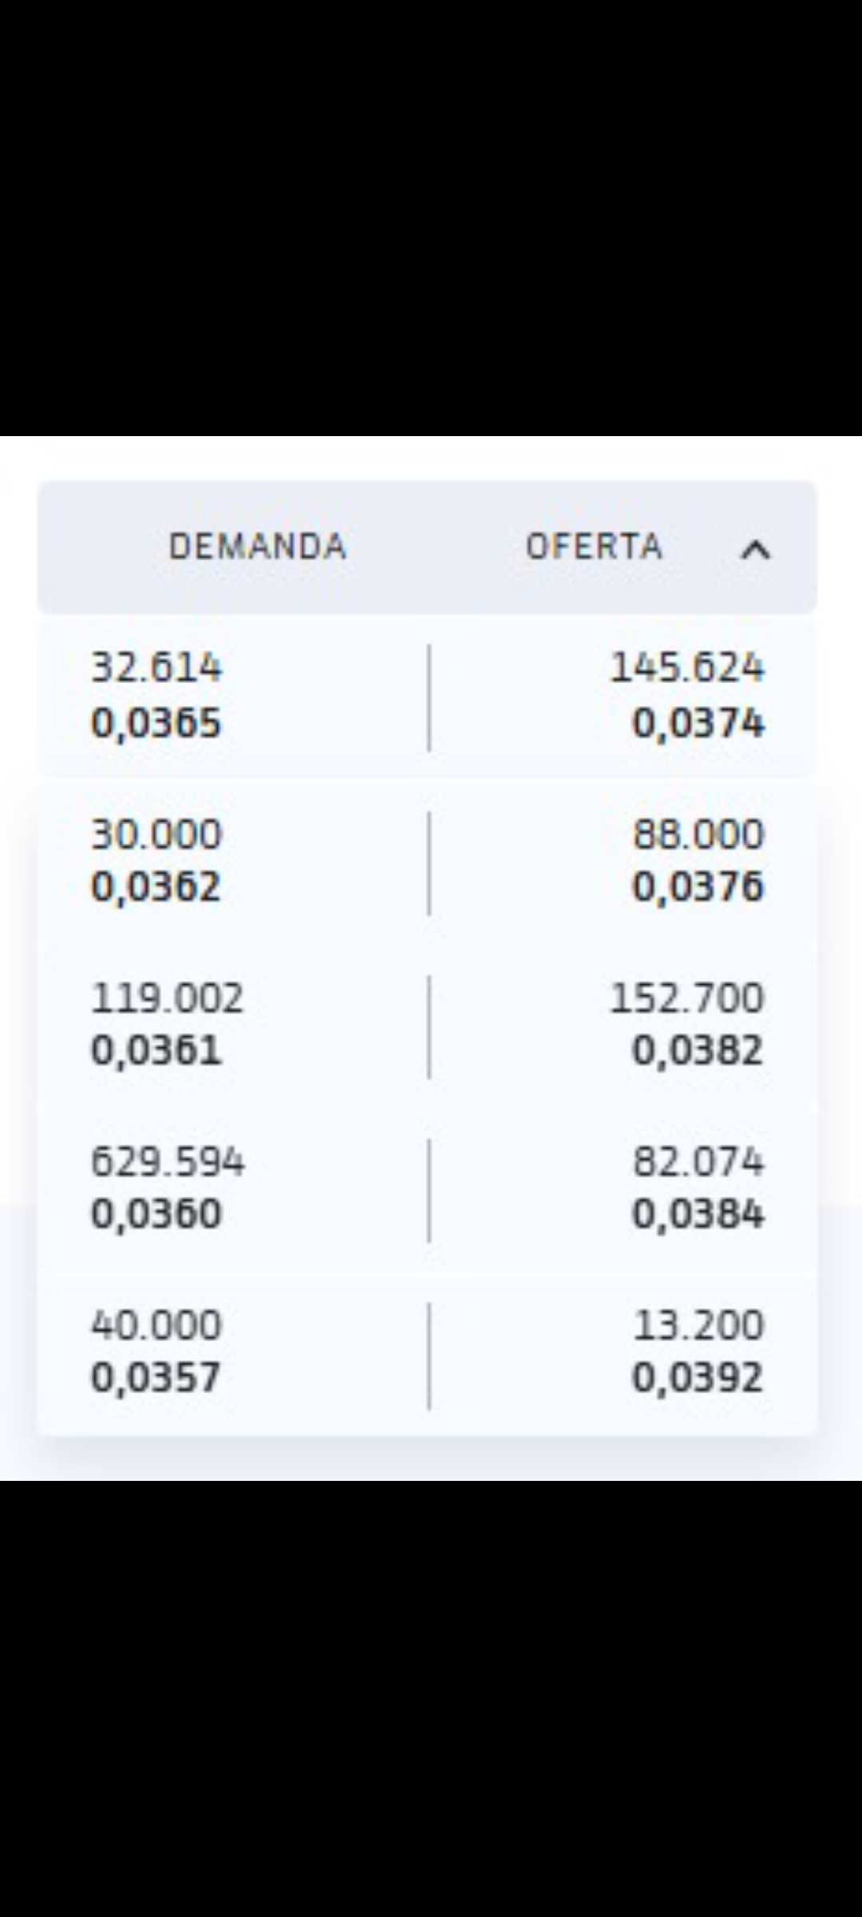Click demand volume 119.002
The image size is (862, 1917).
coord(167,998)
